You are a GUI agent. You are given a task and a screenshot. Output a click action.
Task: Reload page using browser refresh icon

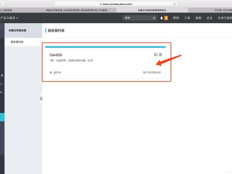(x=175, y=4)
